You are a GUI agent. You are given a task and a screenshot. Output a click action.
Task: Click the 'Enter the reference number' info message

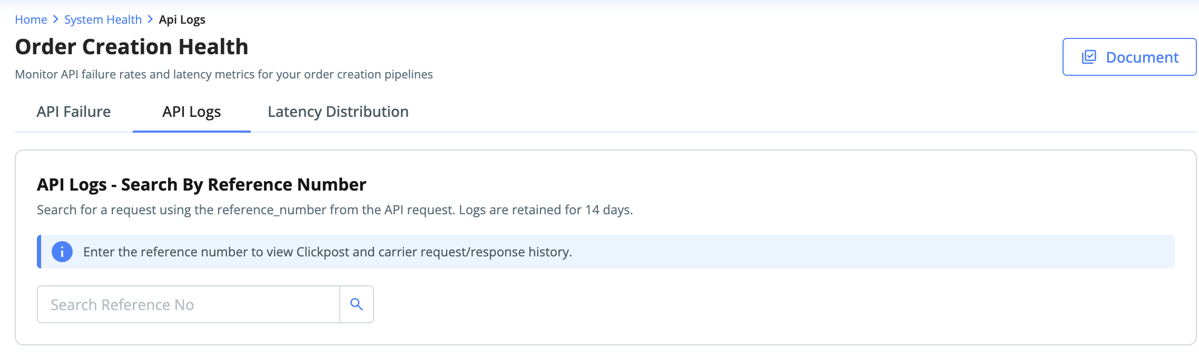point(328,252)
